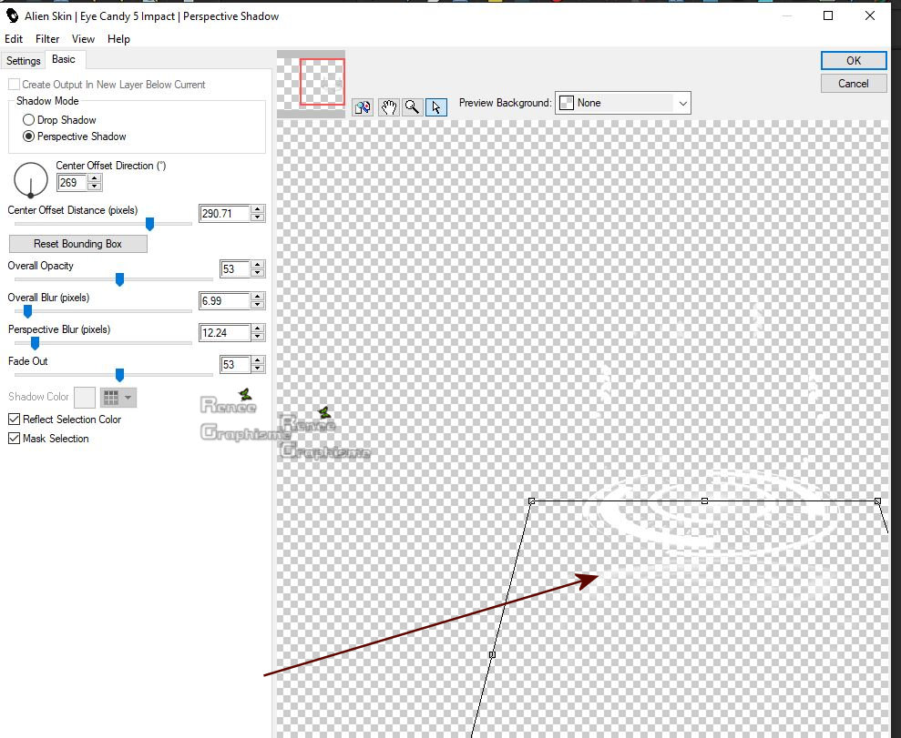This screenshot has height=738, width=901.
Task: Click the Cancel button
Action: coord(854,84)
